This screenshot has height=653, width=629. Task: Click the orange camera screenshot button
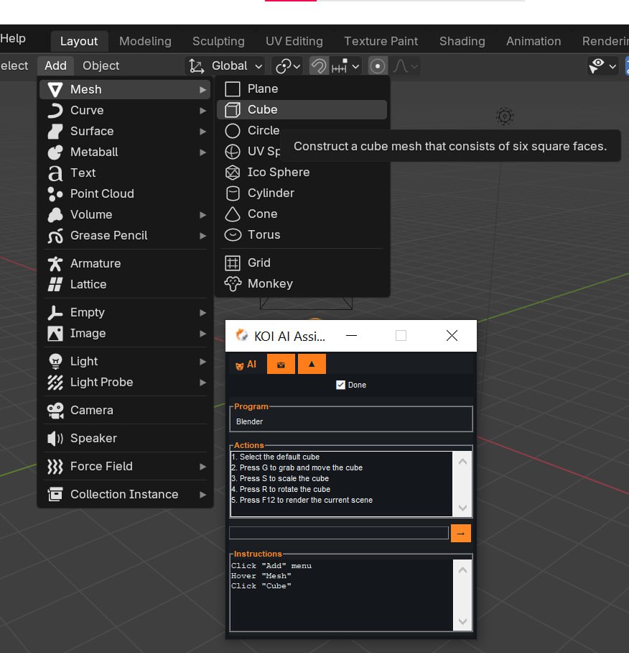pos(281,365)
